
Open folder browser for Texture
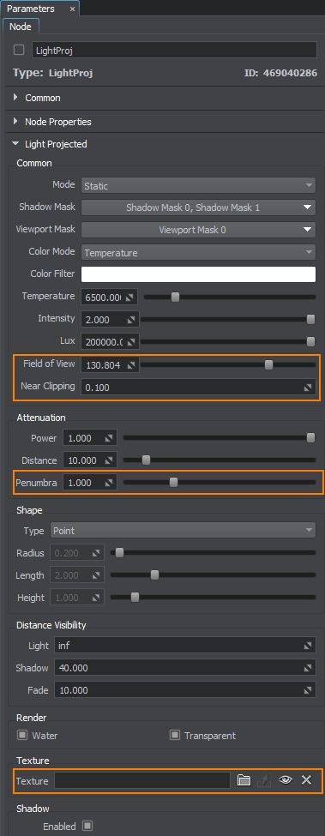(244, 780)
